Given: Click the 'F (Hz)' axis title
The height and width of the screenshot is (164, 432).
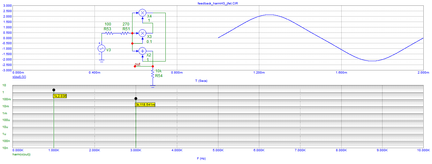Looking at the screenshot, I should 201,158.
